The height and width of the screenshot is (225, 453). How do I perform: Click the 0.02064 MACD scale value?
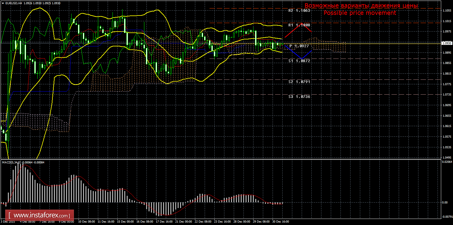(x=446, y=162)
